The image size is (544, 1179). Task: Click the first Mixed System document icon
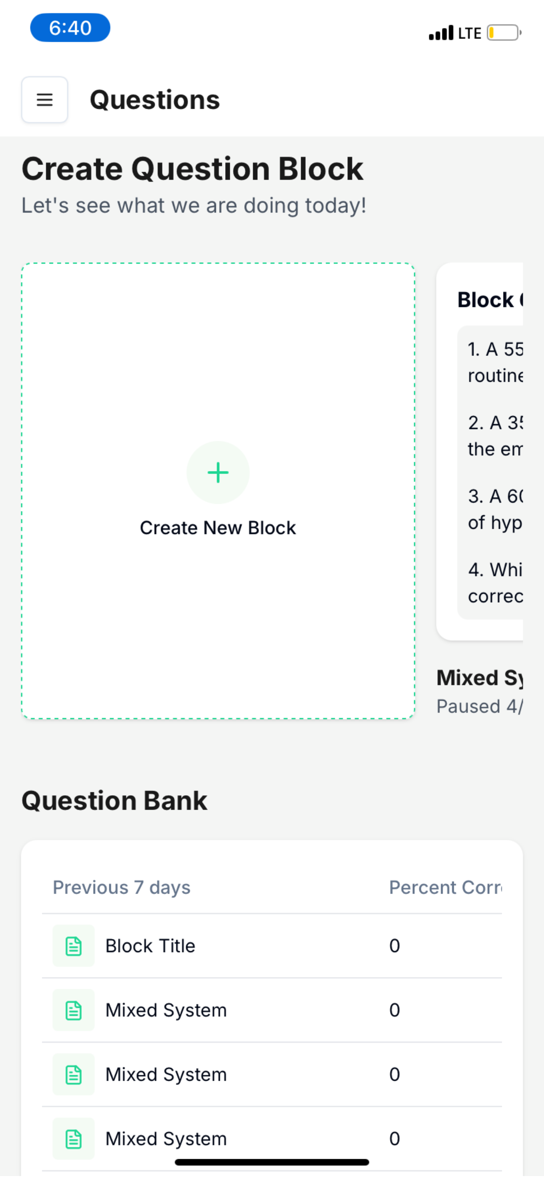tap(74, 1010)
